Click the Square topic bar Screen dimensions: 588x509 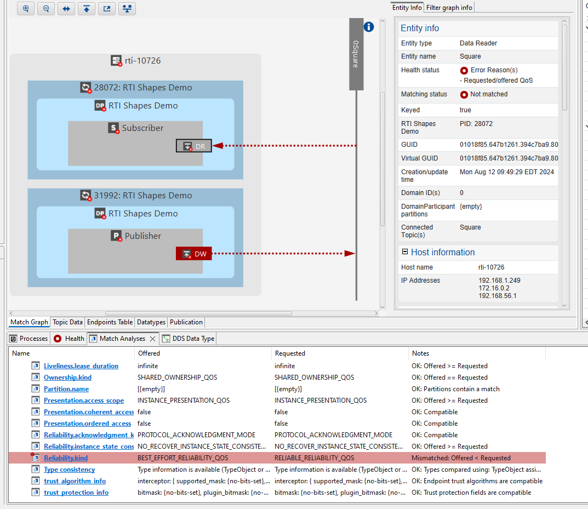[x=356, y=54]
